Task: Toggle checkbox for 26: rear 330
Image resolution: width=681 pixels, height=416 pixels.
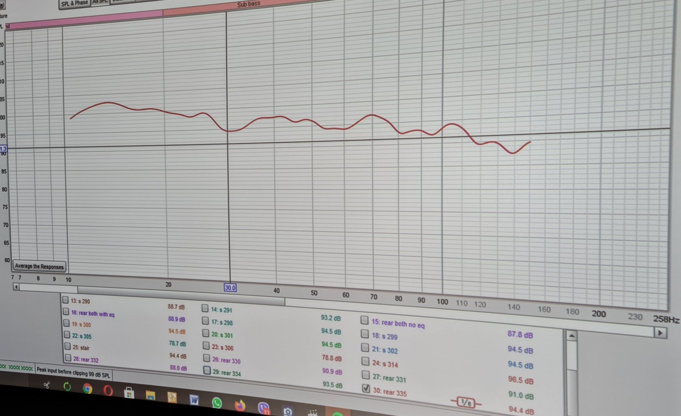Action: [207, 358]
